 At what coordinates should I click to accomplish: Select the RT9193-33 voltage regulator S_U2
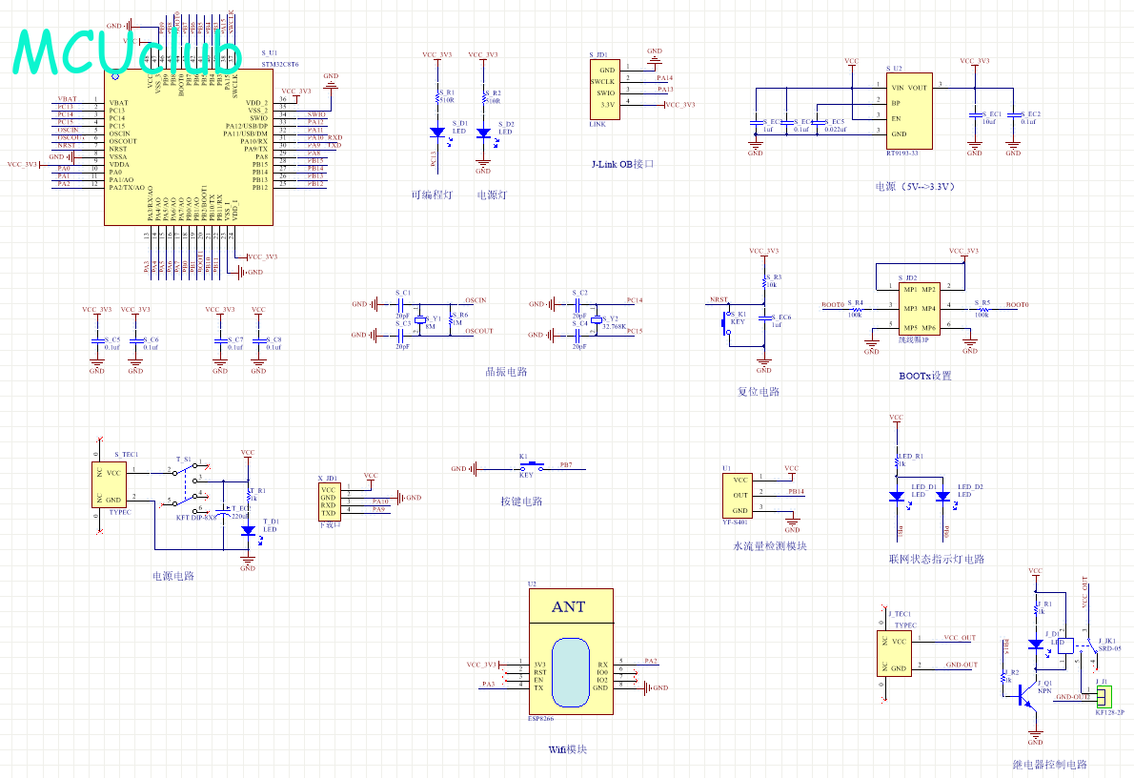coord(909,111)
